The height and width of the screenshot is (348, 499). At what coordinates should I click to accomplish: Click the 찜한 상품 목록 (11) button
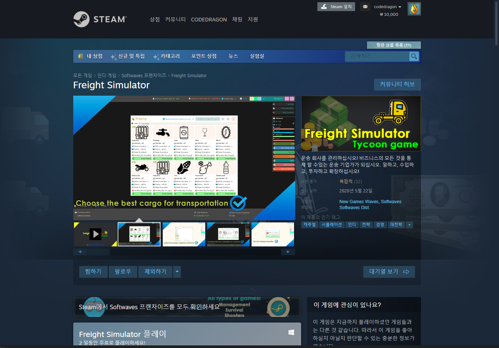click(x=394, y=45)
